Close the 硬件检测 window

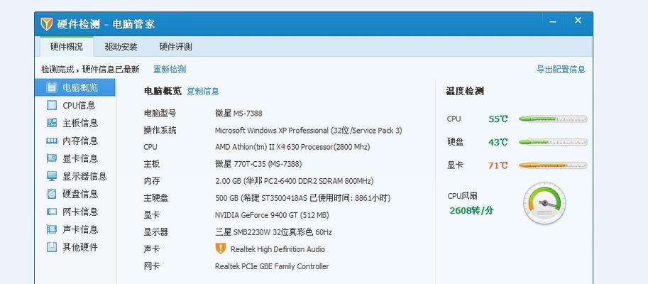click(578, 21)
